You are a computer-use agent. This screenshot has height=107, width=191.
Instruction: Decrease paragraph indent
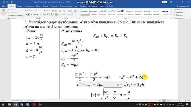click(69, 11)
